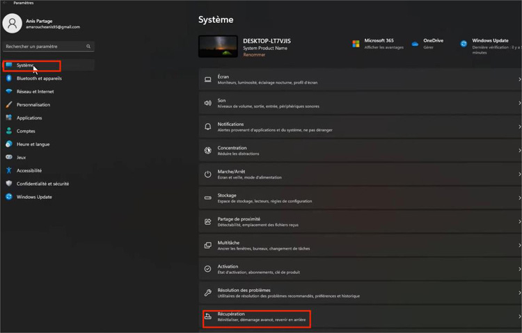Screen dimensions: 522x333
Task: Click the Résolution des problèmes wrench icon
Action: (207, 293)
